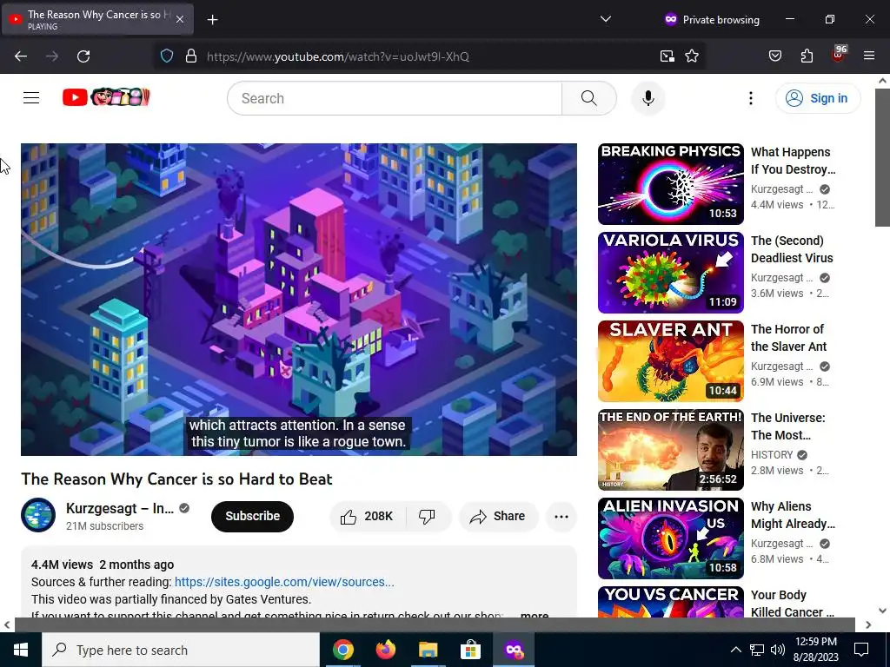Screen dimensions: 890x667
Task: Bookmark this page with star icon
Action: (692, 56)
